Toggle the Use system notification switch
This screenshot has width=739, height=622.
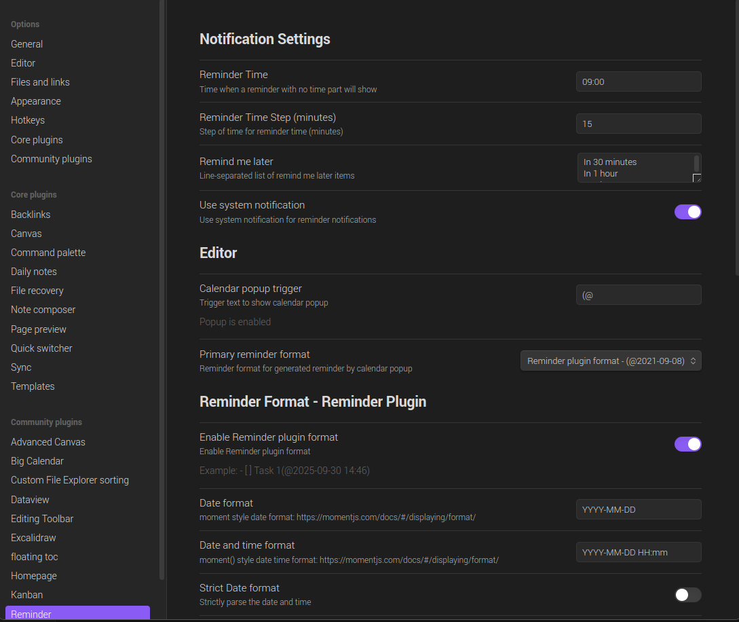[x=687, y=212]
